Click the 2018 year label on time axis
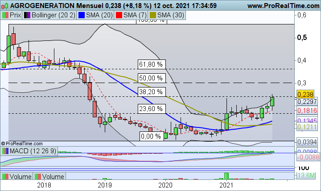This screenshot has height=191, width=321. [x=44, y=185]
